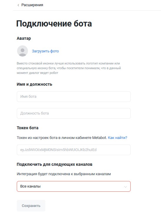Open the Все каналы combo box

[x=74, y=186]
